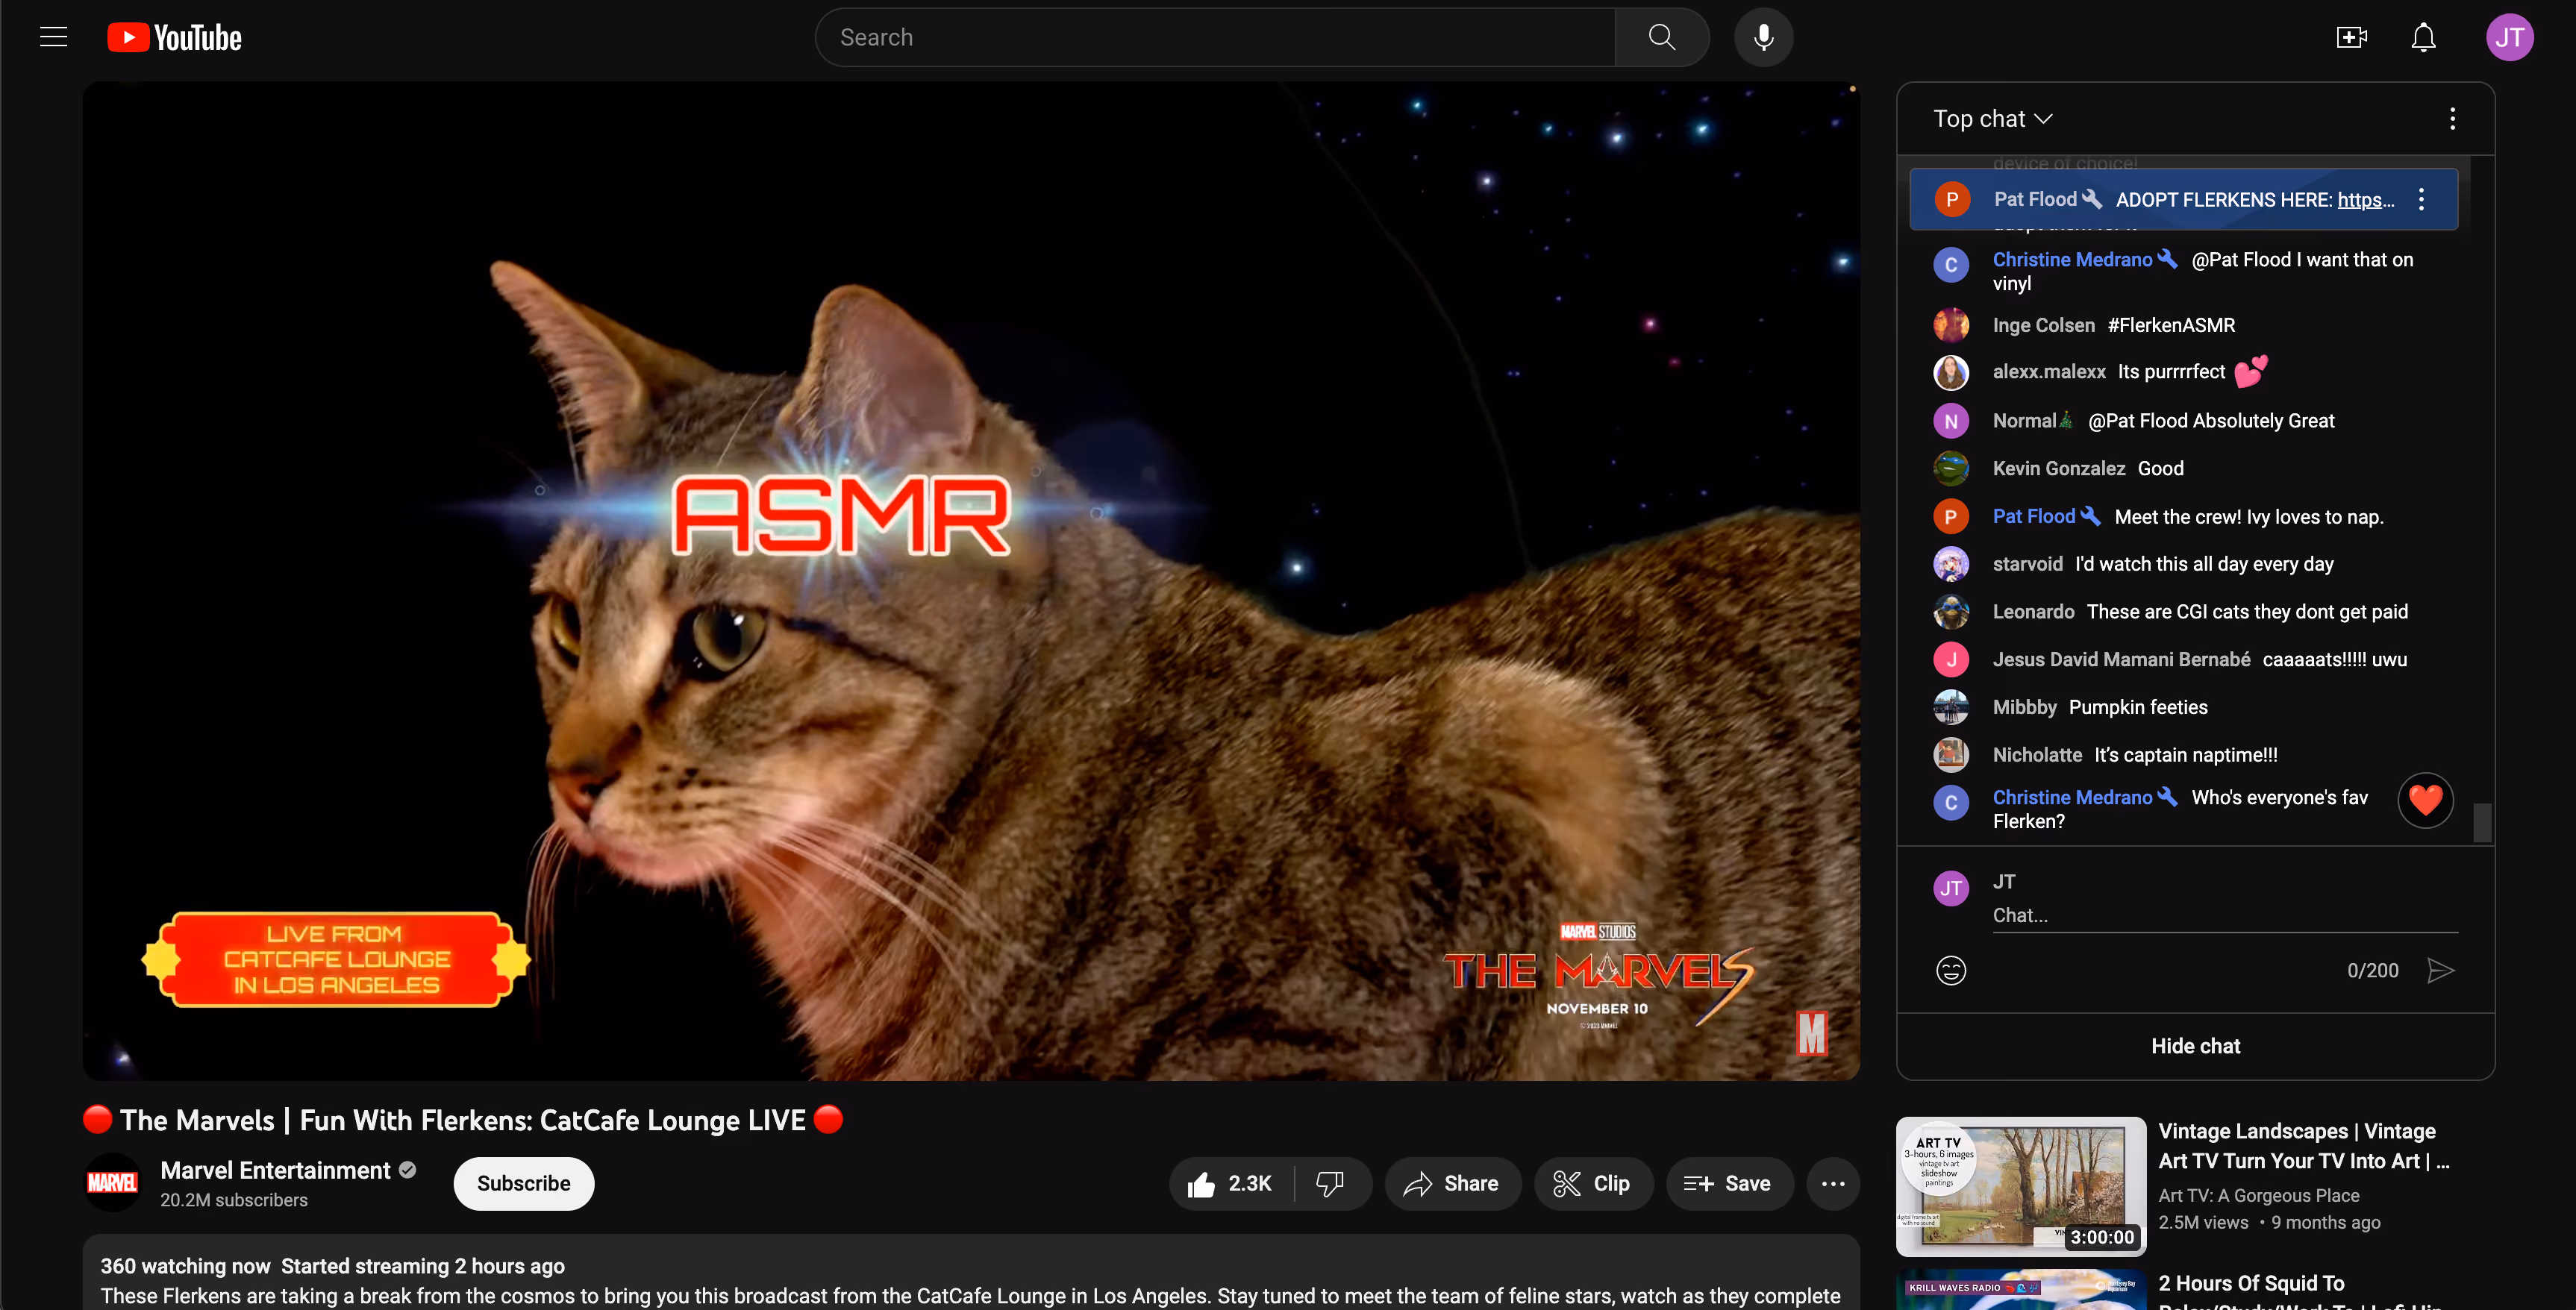Click alexx.malexx's chat avatar
Image resolution: width=2576 pixels, height=1310 pixels.
[1951, 372]
